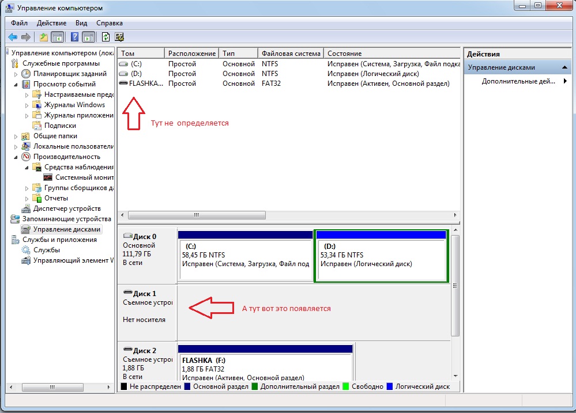Select the FLASHKA volume row in list
This screenshot has width=576, height=413.
[146, 84]
